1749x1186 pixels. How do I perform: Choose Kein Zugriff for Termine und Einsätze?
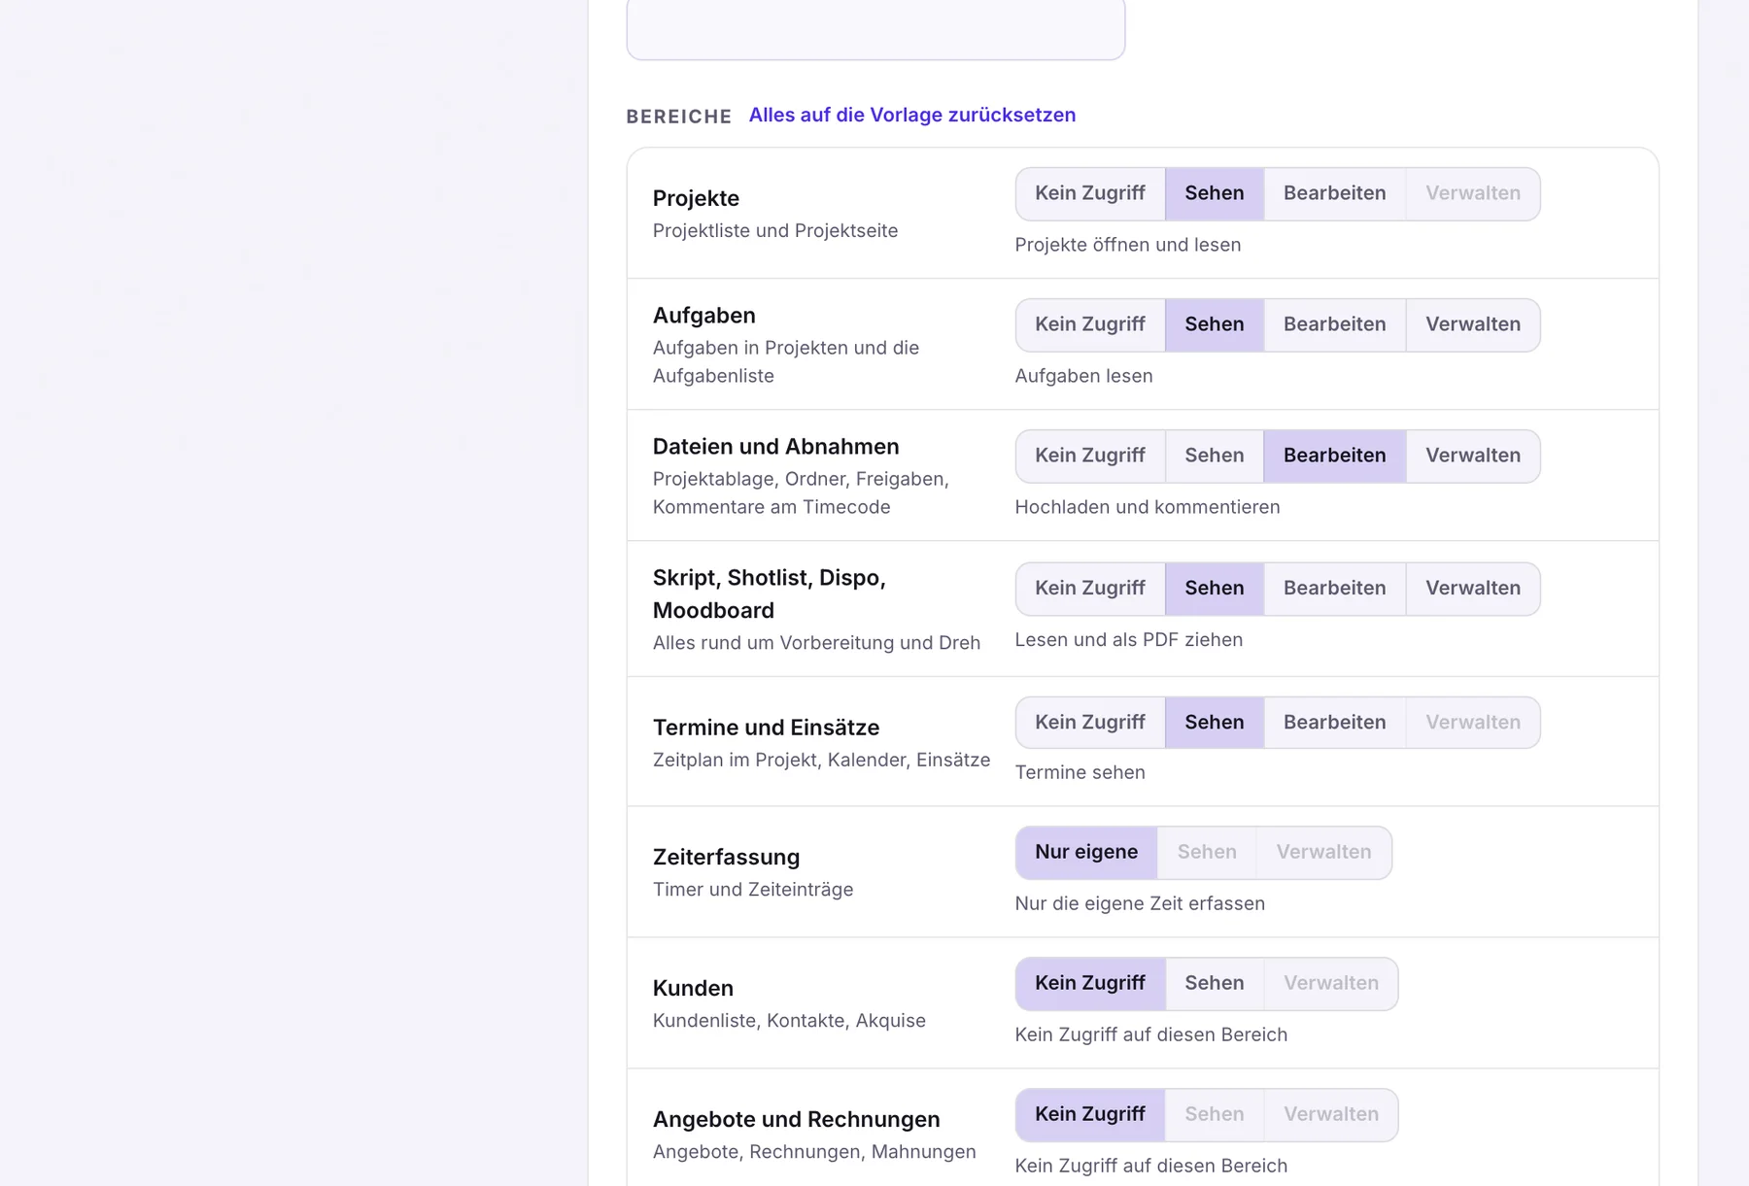pyautogui.click(x=1090, y=723)
